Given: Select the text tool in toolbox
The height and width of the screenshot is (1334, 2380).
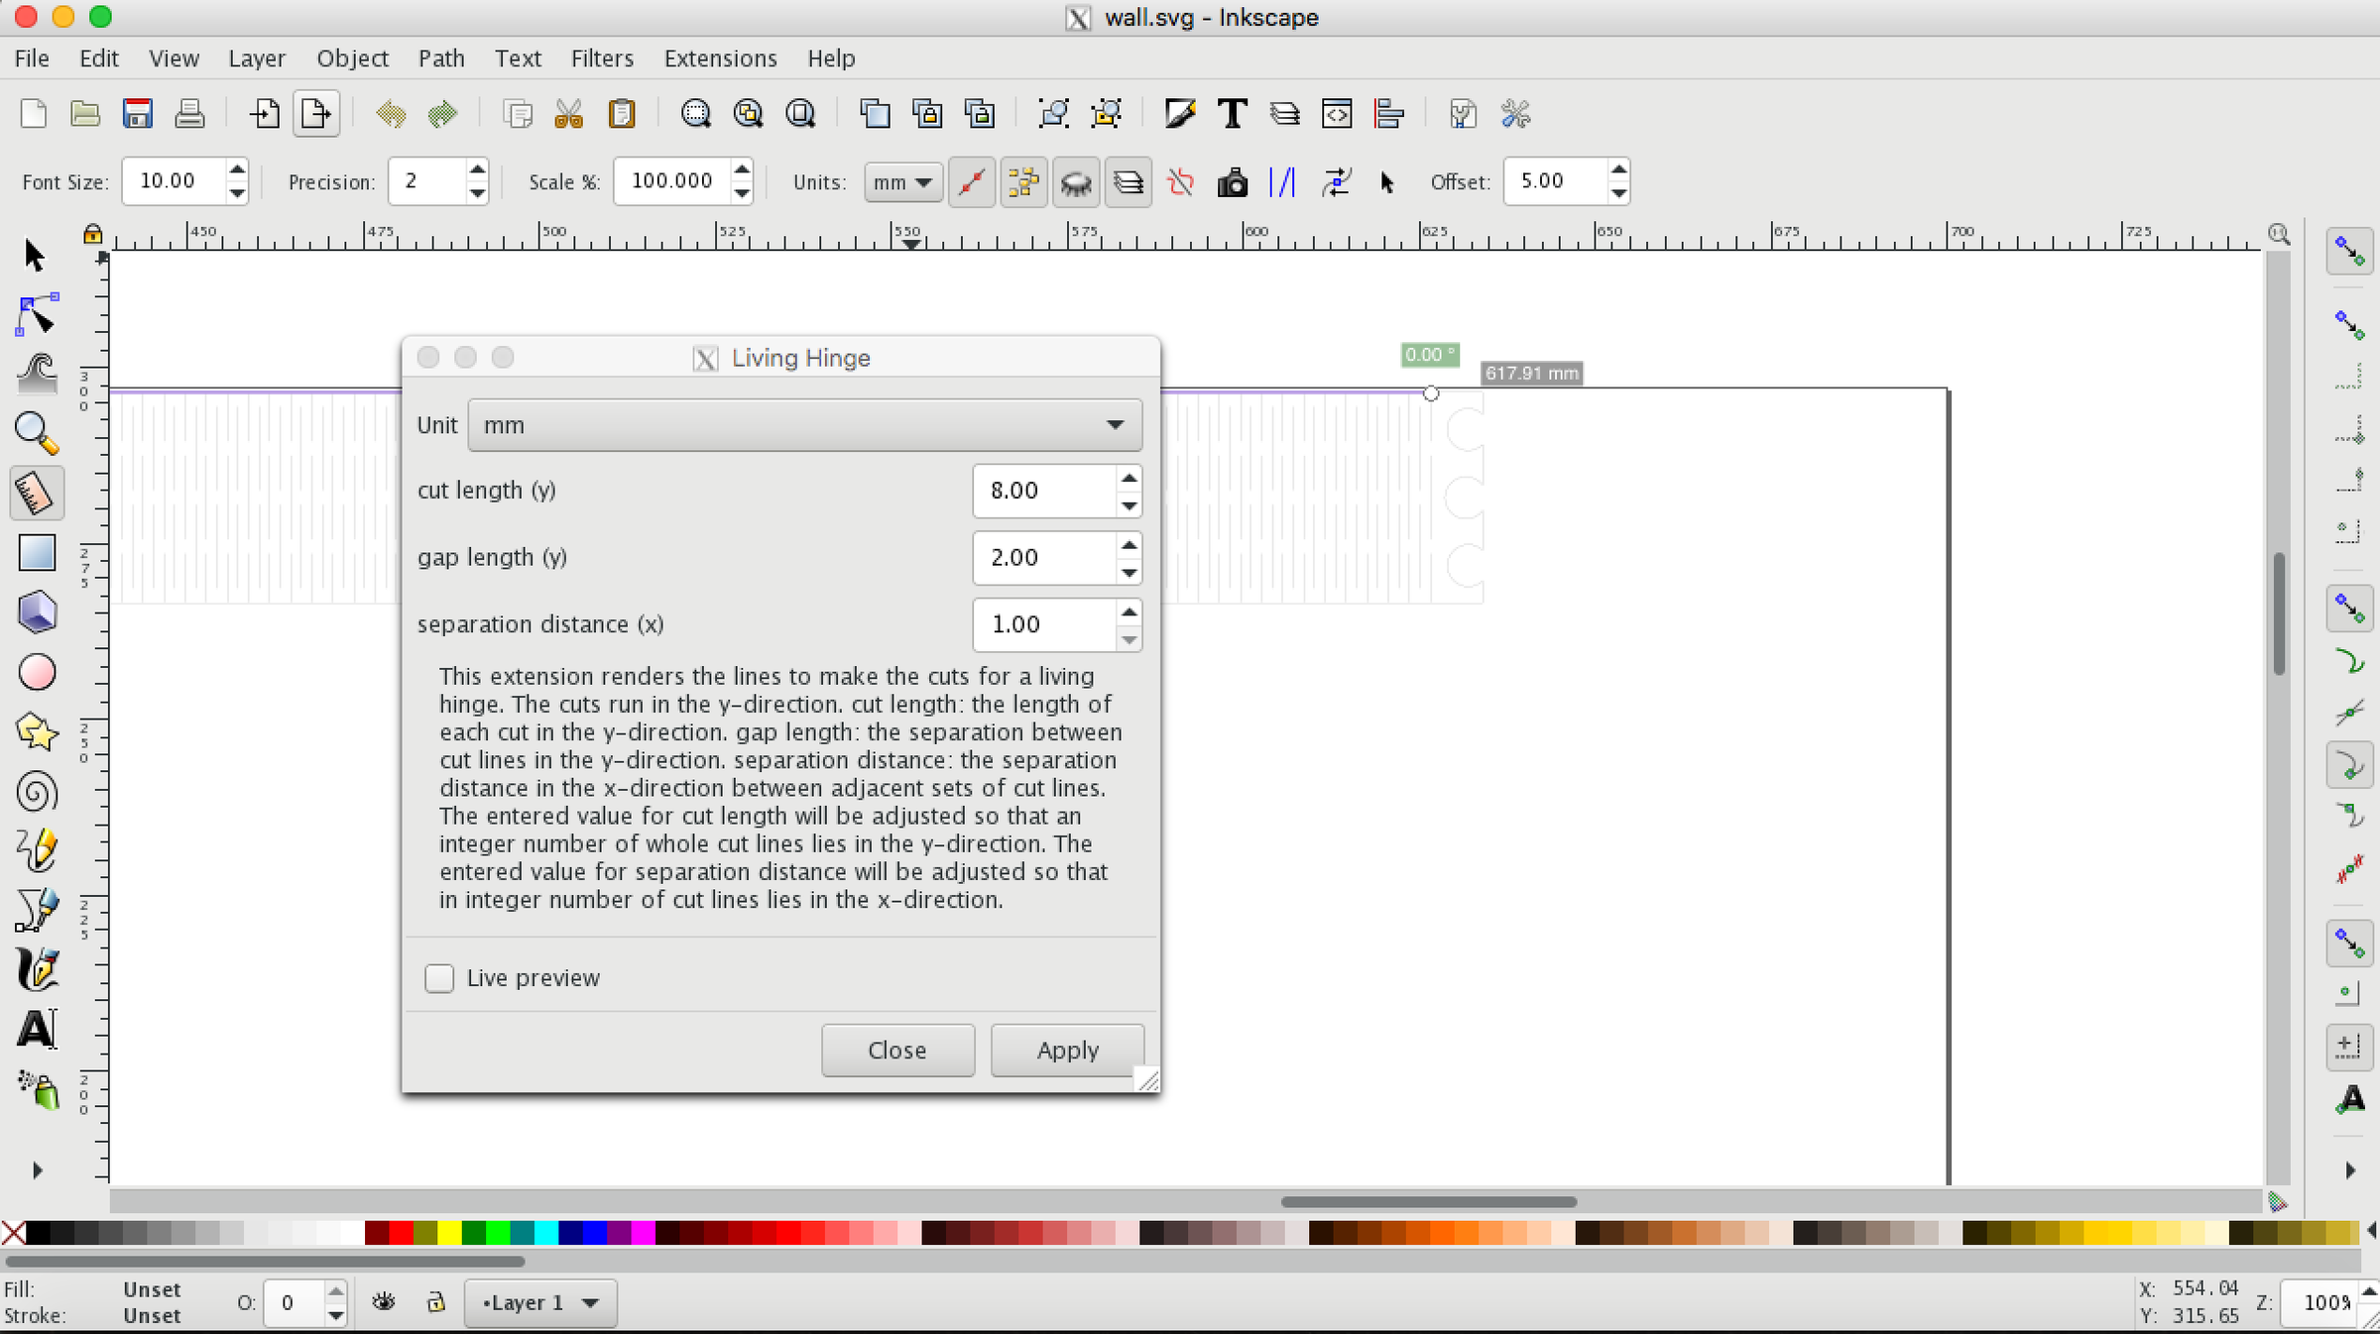Looking at the screenshot, I should point(37,1029).
